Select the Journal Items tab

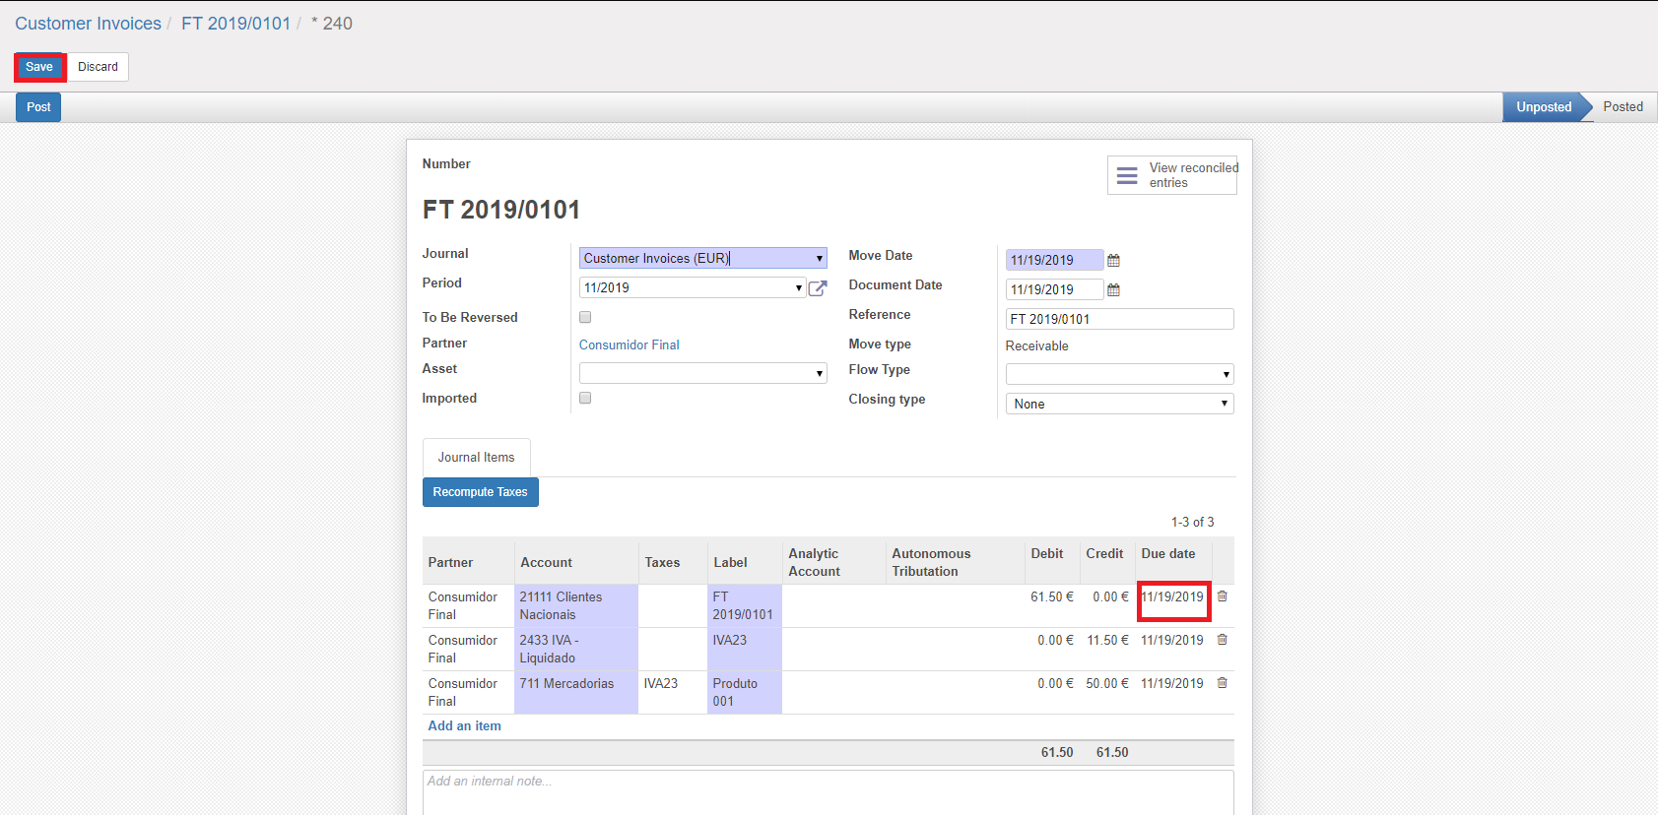[x=476, y=458]
